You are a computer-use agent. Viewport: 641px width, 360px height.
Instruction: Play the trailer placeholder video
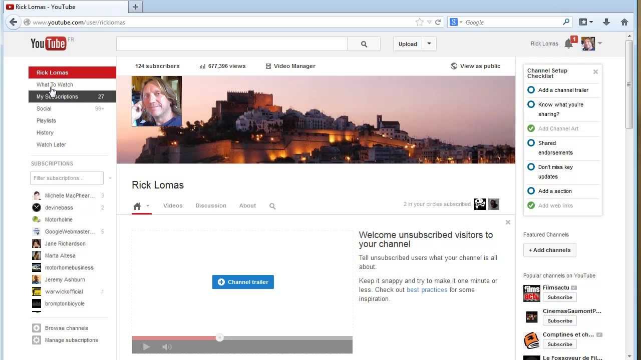[x=146, y=346]
